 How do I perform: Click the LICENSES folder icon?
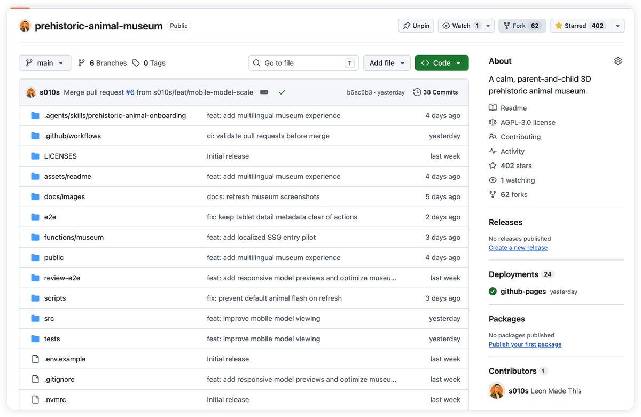(x=35, y=156)
